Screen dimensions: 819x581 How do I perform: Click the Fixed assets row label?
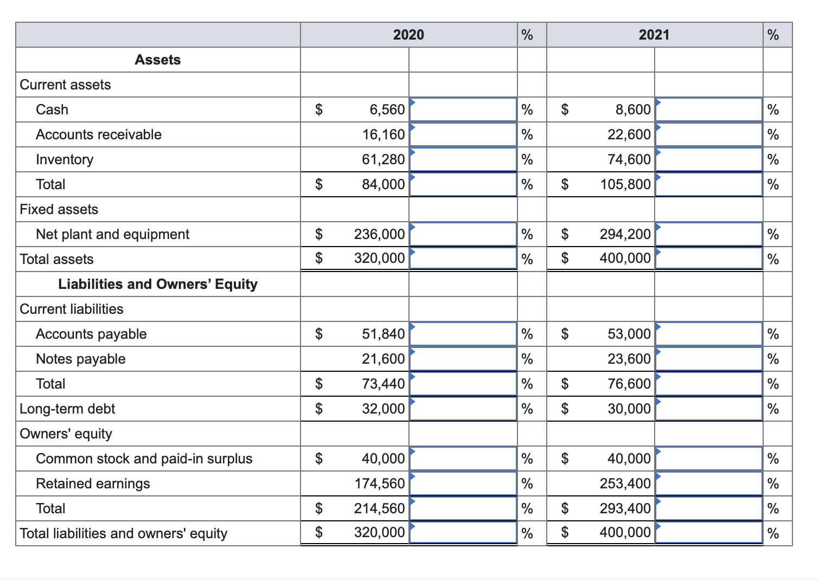(59, 209)
